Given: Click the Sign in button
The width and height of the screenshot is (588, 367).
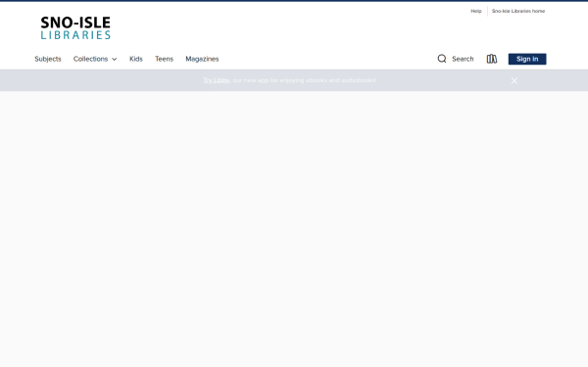Looking at the screenshot, I should [x=527, y=59].
